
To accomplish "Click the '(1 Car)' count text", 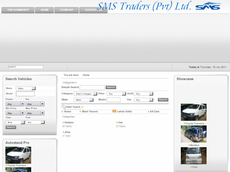I will point(66,136).
